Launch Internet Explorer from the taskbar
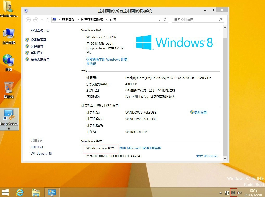The image size is (265, 197). coord(20,192)
